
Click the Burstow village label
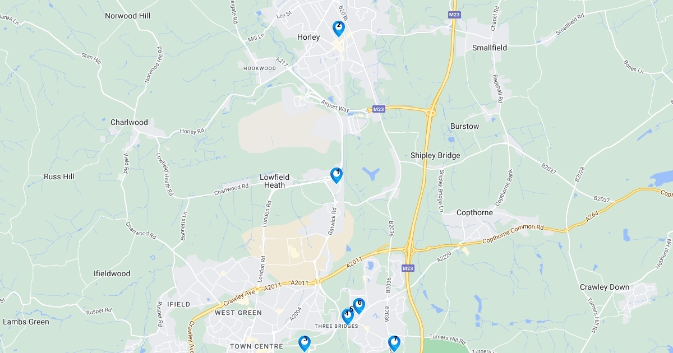click(x=465, y=126)
